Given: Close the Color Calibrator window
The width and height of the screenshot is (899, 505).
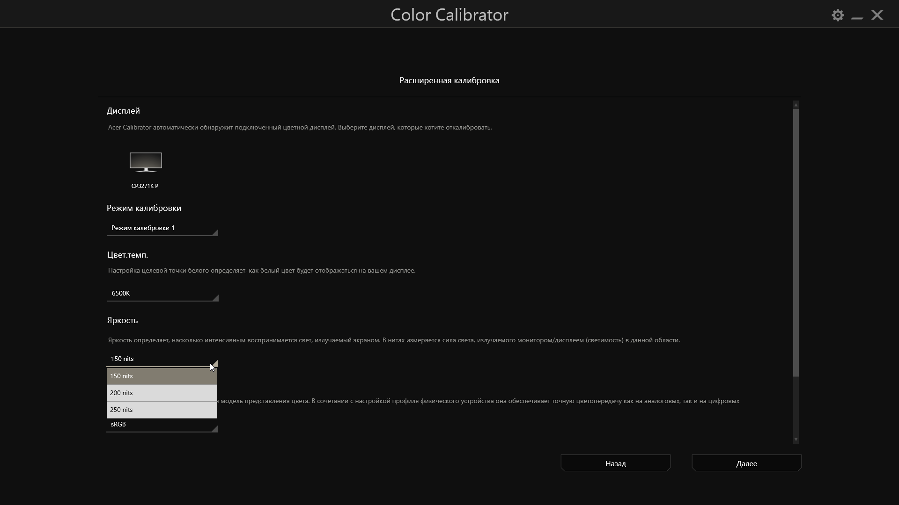Looking at the screenshot, I should coord(877,15).
